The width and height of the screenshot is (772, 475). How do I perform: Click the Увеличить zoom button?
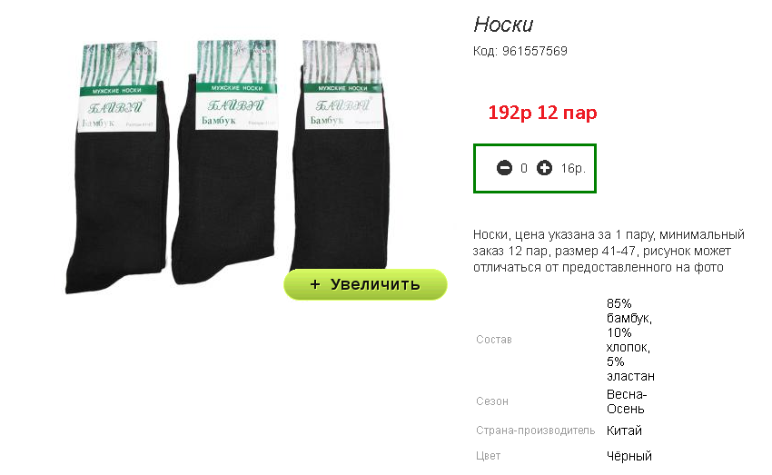[x=365, y=284]
